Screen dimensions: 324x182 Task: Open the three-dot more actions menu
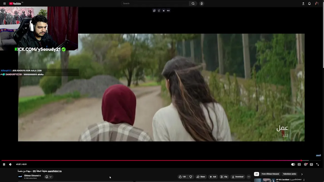point(249,177)
